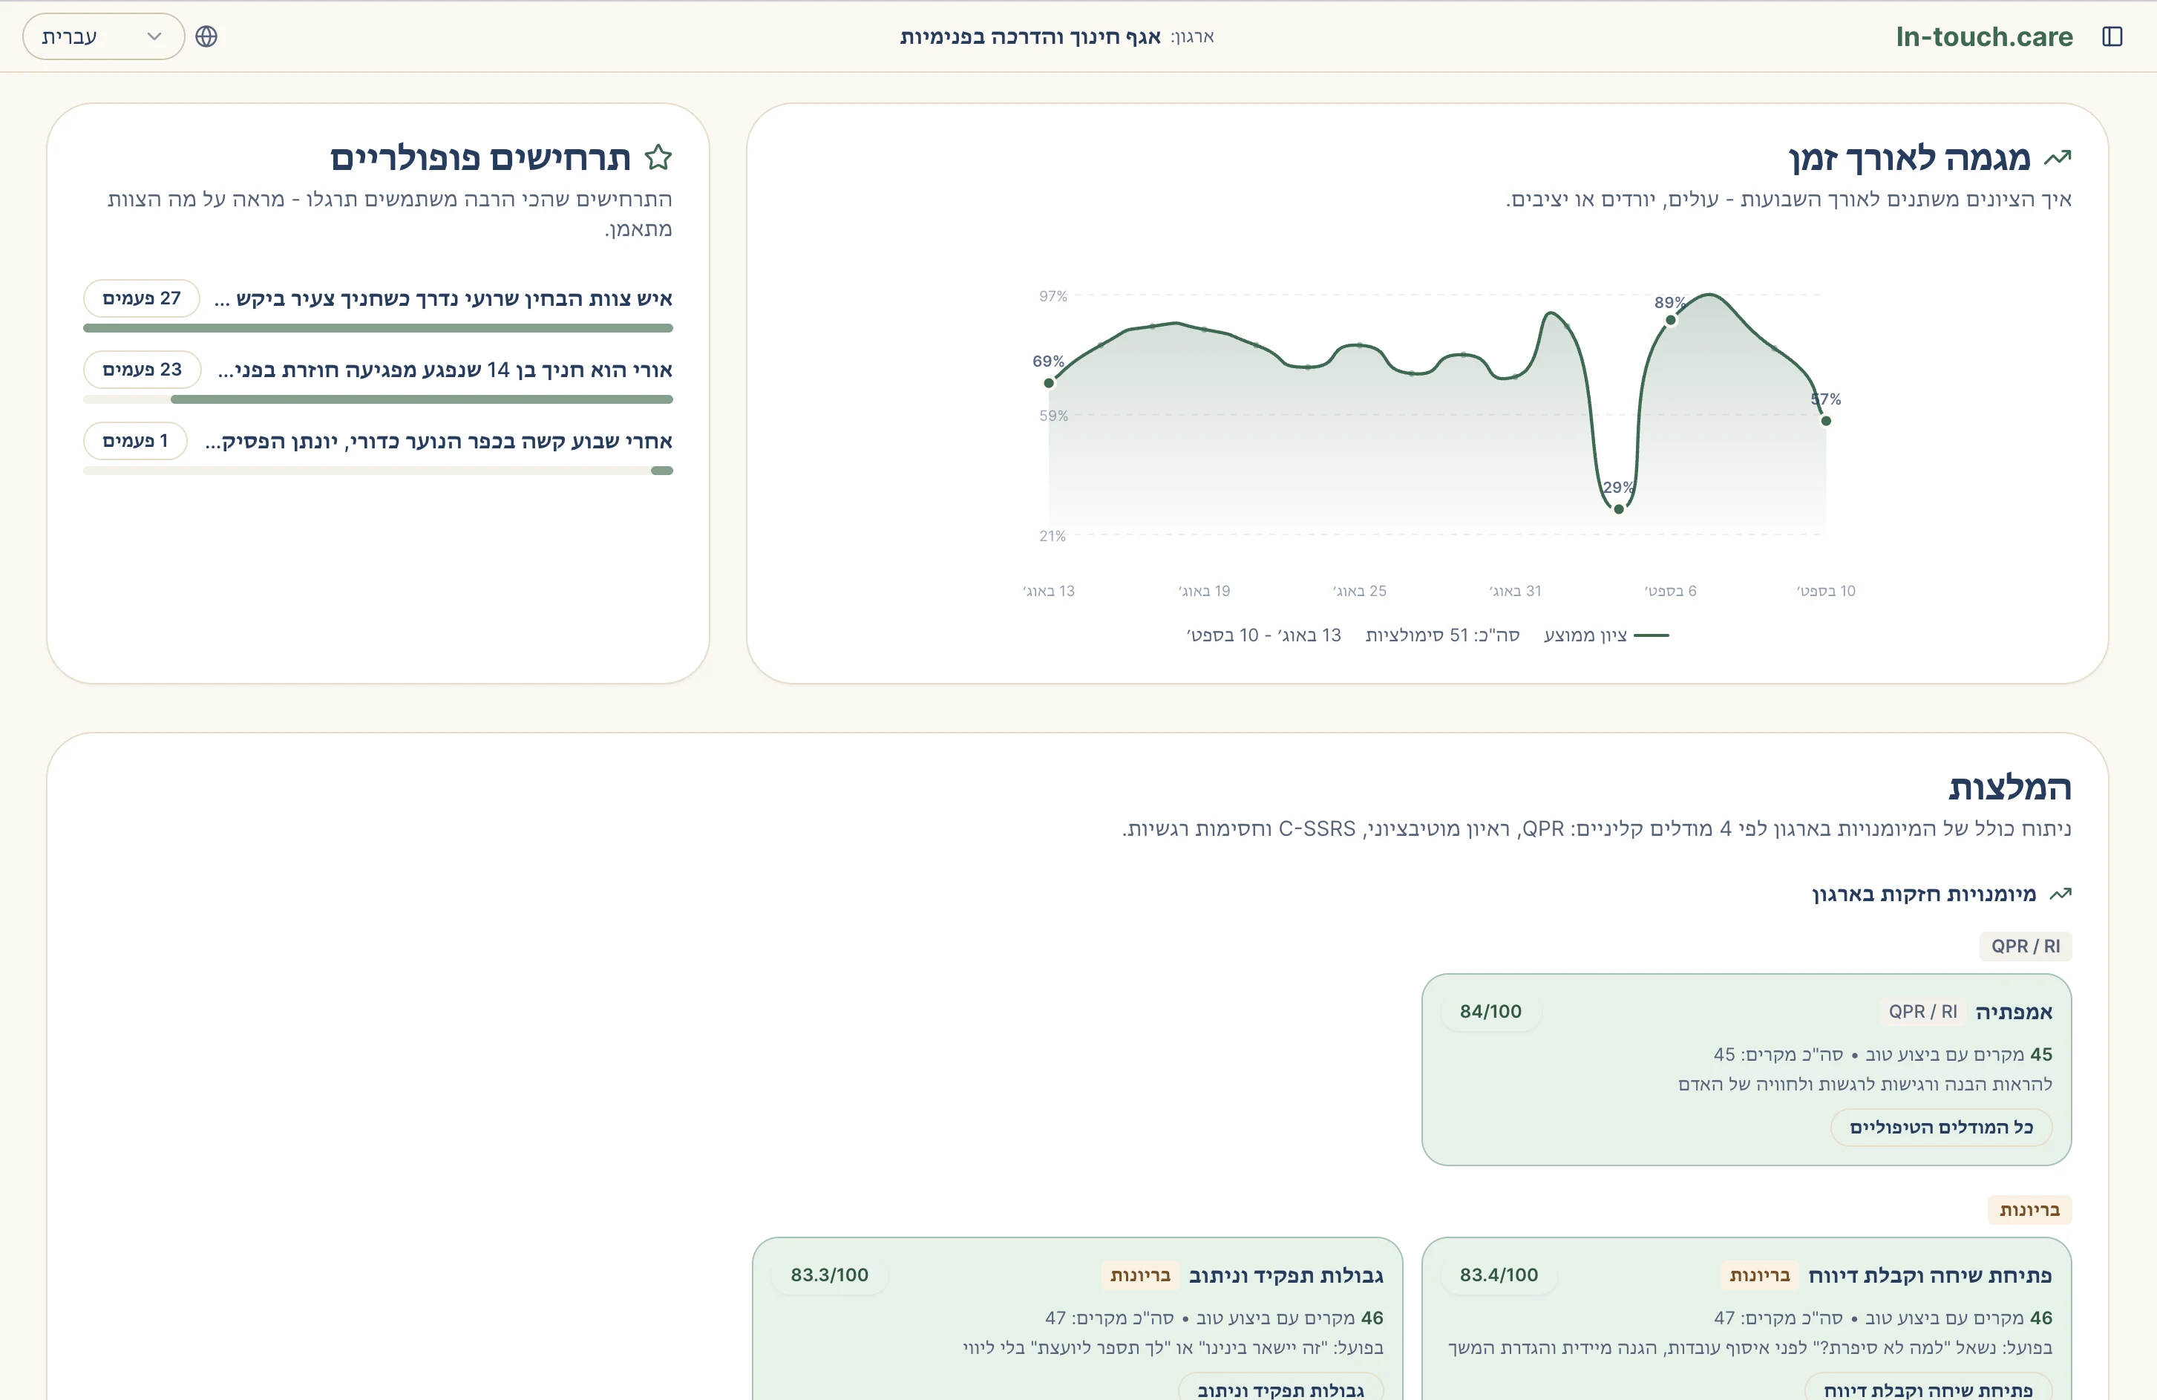The width and height of the screenshot is (2157, 1400).
Task: Click the 83.4/100 score badge
Action: pyautogui.click(x=1499, y=1275)
